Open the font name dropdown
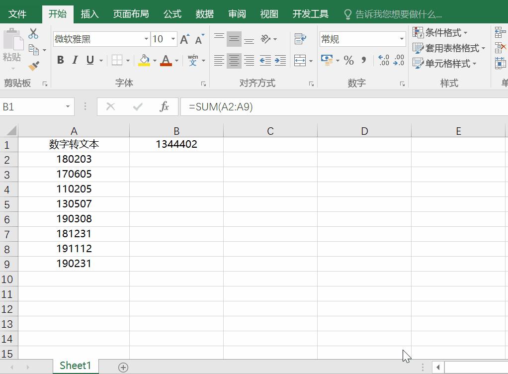This screenshot has height=374, width=508. pos(146,39)
